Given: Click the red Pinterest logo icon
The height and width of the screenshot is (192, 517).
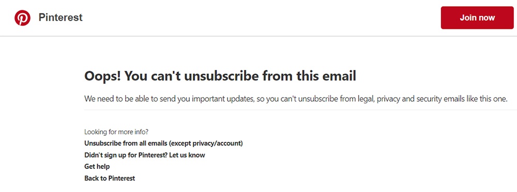Looking at the screenshot, I should click(x=22, y=18).
